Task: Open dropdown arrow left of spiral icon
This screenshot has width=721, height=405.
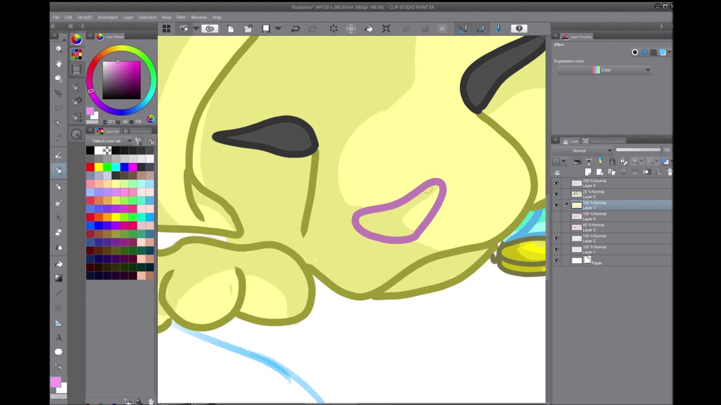Action: 196,29
